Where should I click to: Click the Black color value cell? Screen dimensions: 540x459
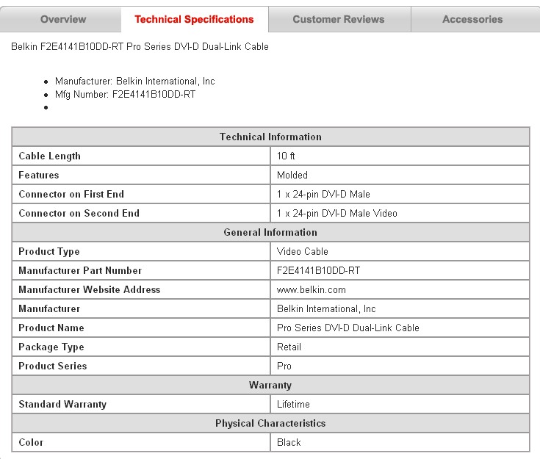tap(400, 442)
